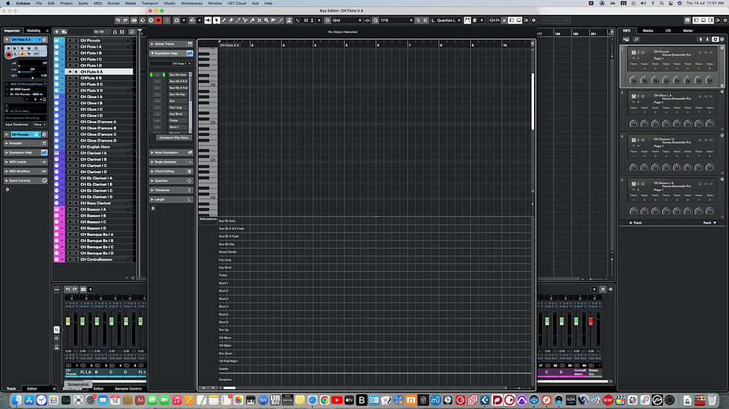Viewport: 729px width, 409px height.
Task: Click MixConsole lower zone settings gear
Action: coord(611,289)
